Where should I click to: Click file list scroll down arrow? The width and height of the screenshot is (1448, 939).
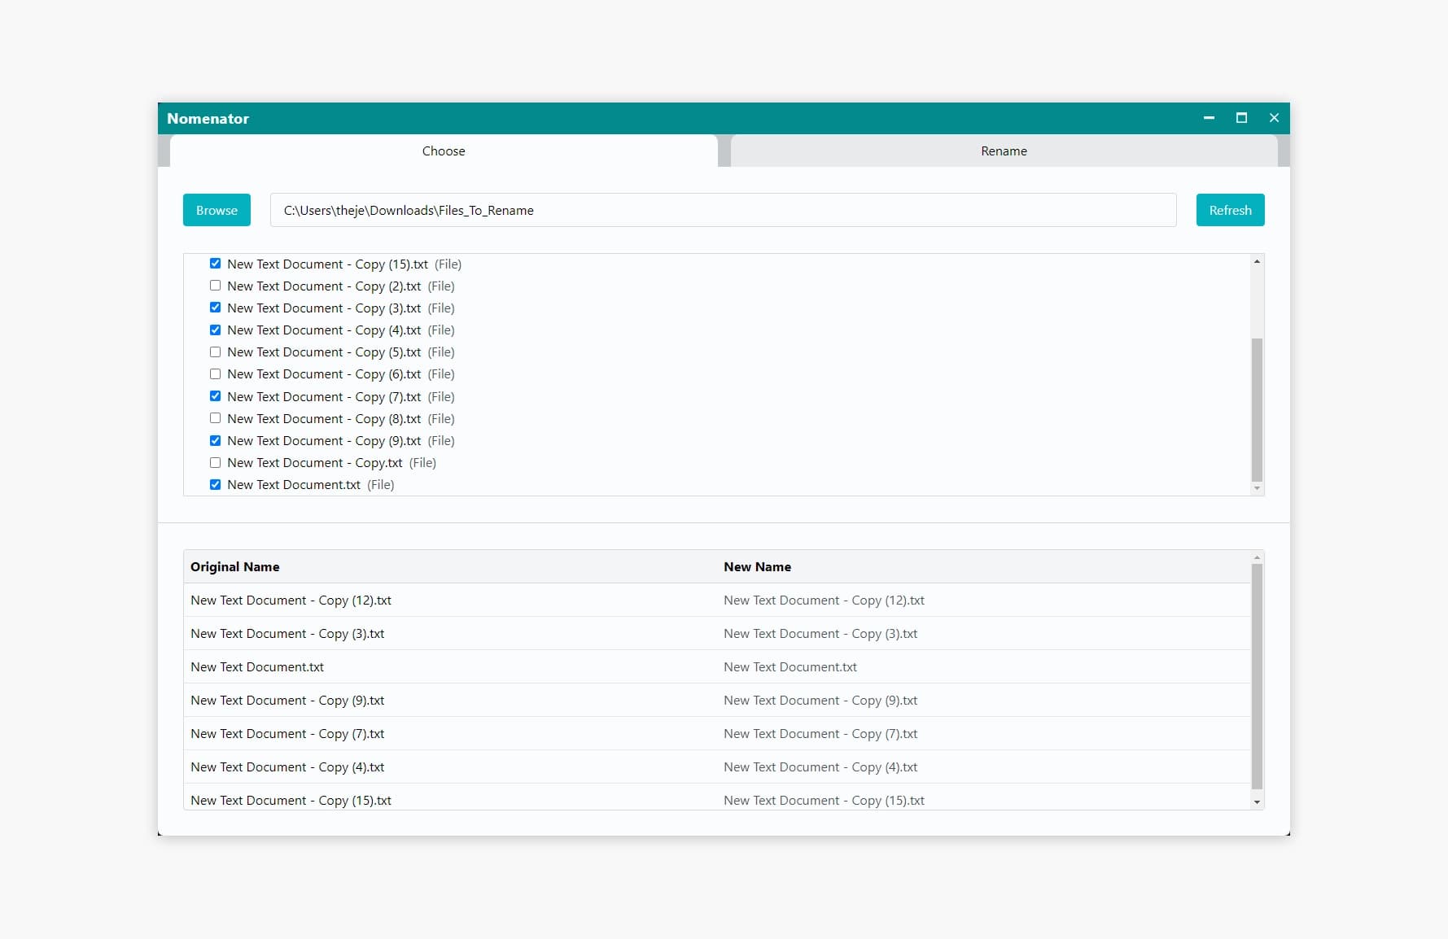pos(1257,488)
